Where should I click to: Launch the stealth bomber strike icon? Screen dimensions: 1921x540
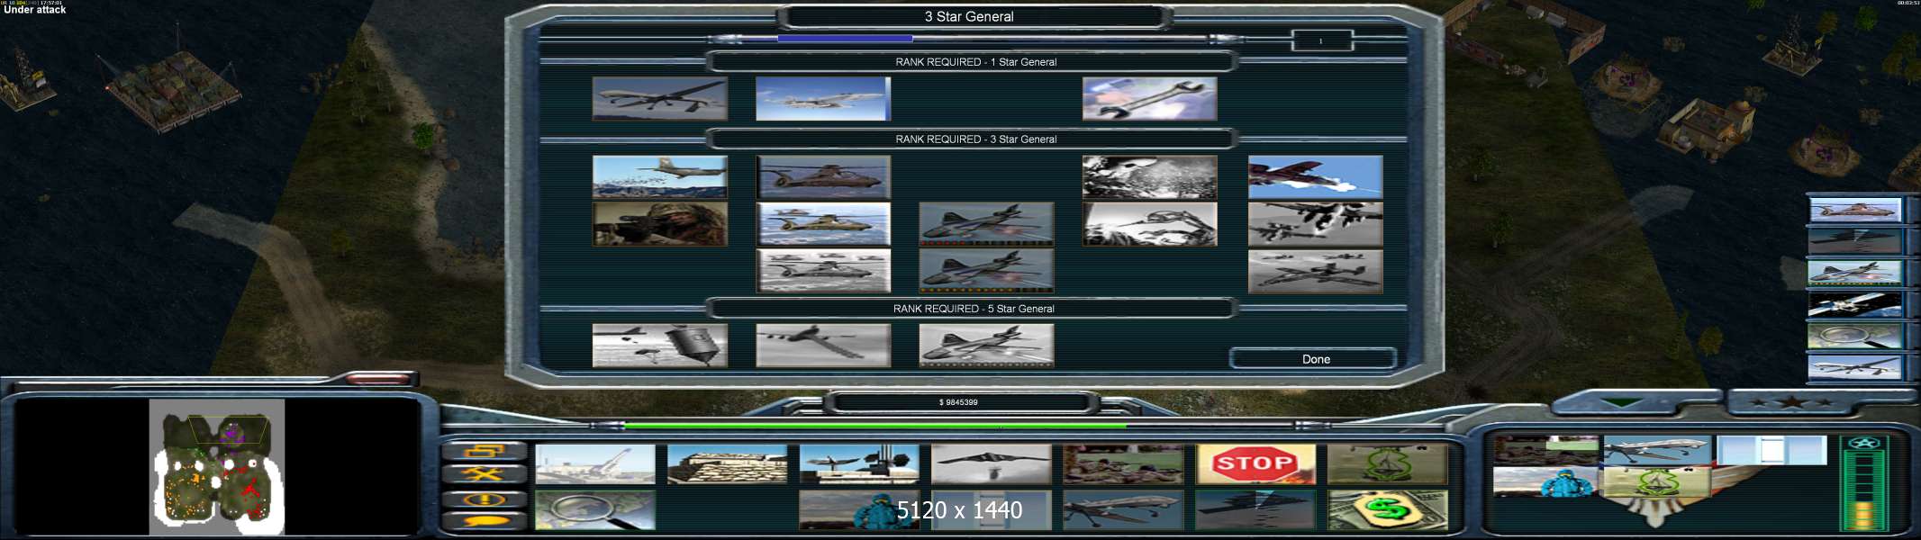click(x=991, y=464)
